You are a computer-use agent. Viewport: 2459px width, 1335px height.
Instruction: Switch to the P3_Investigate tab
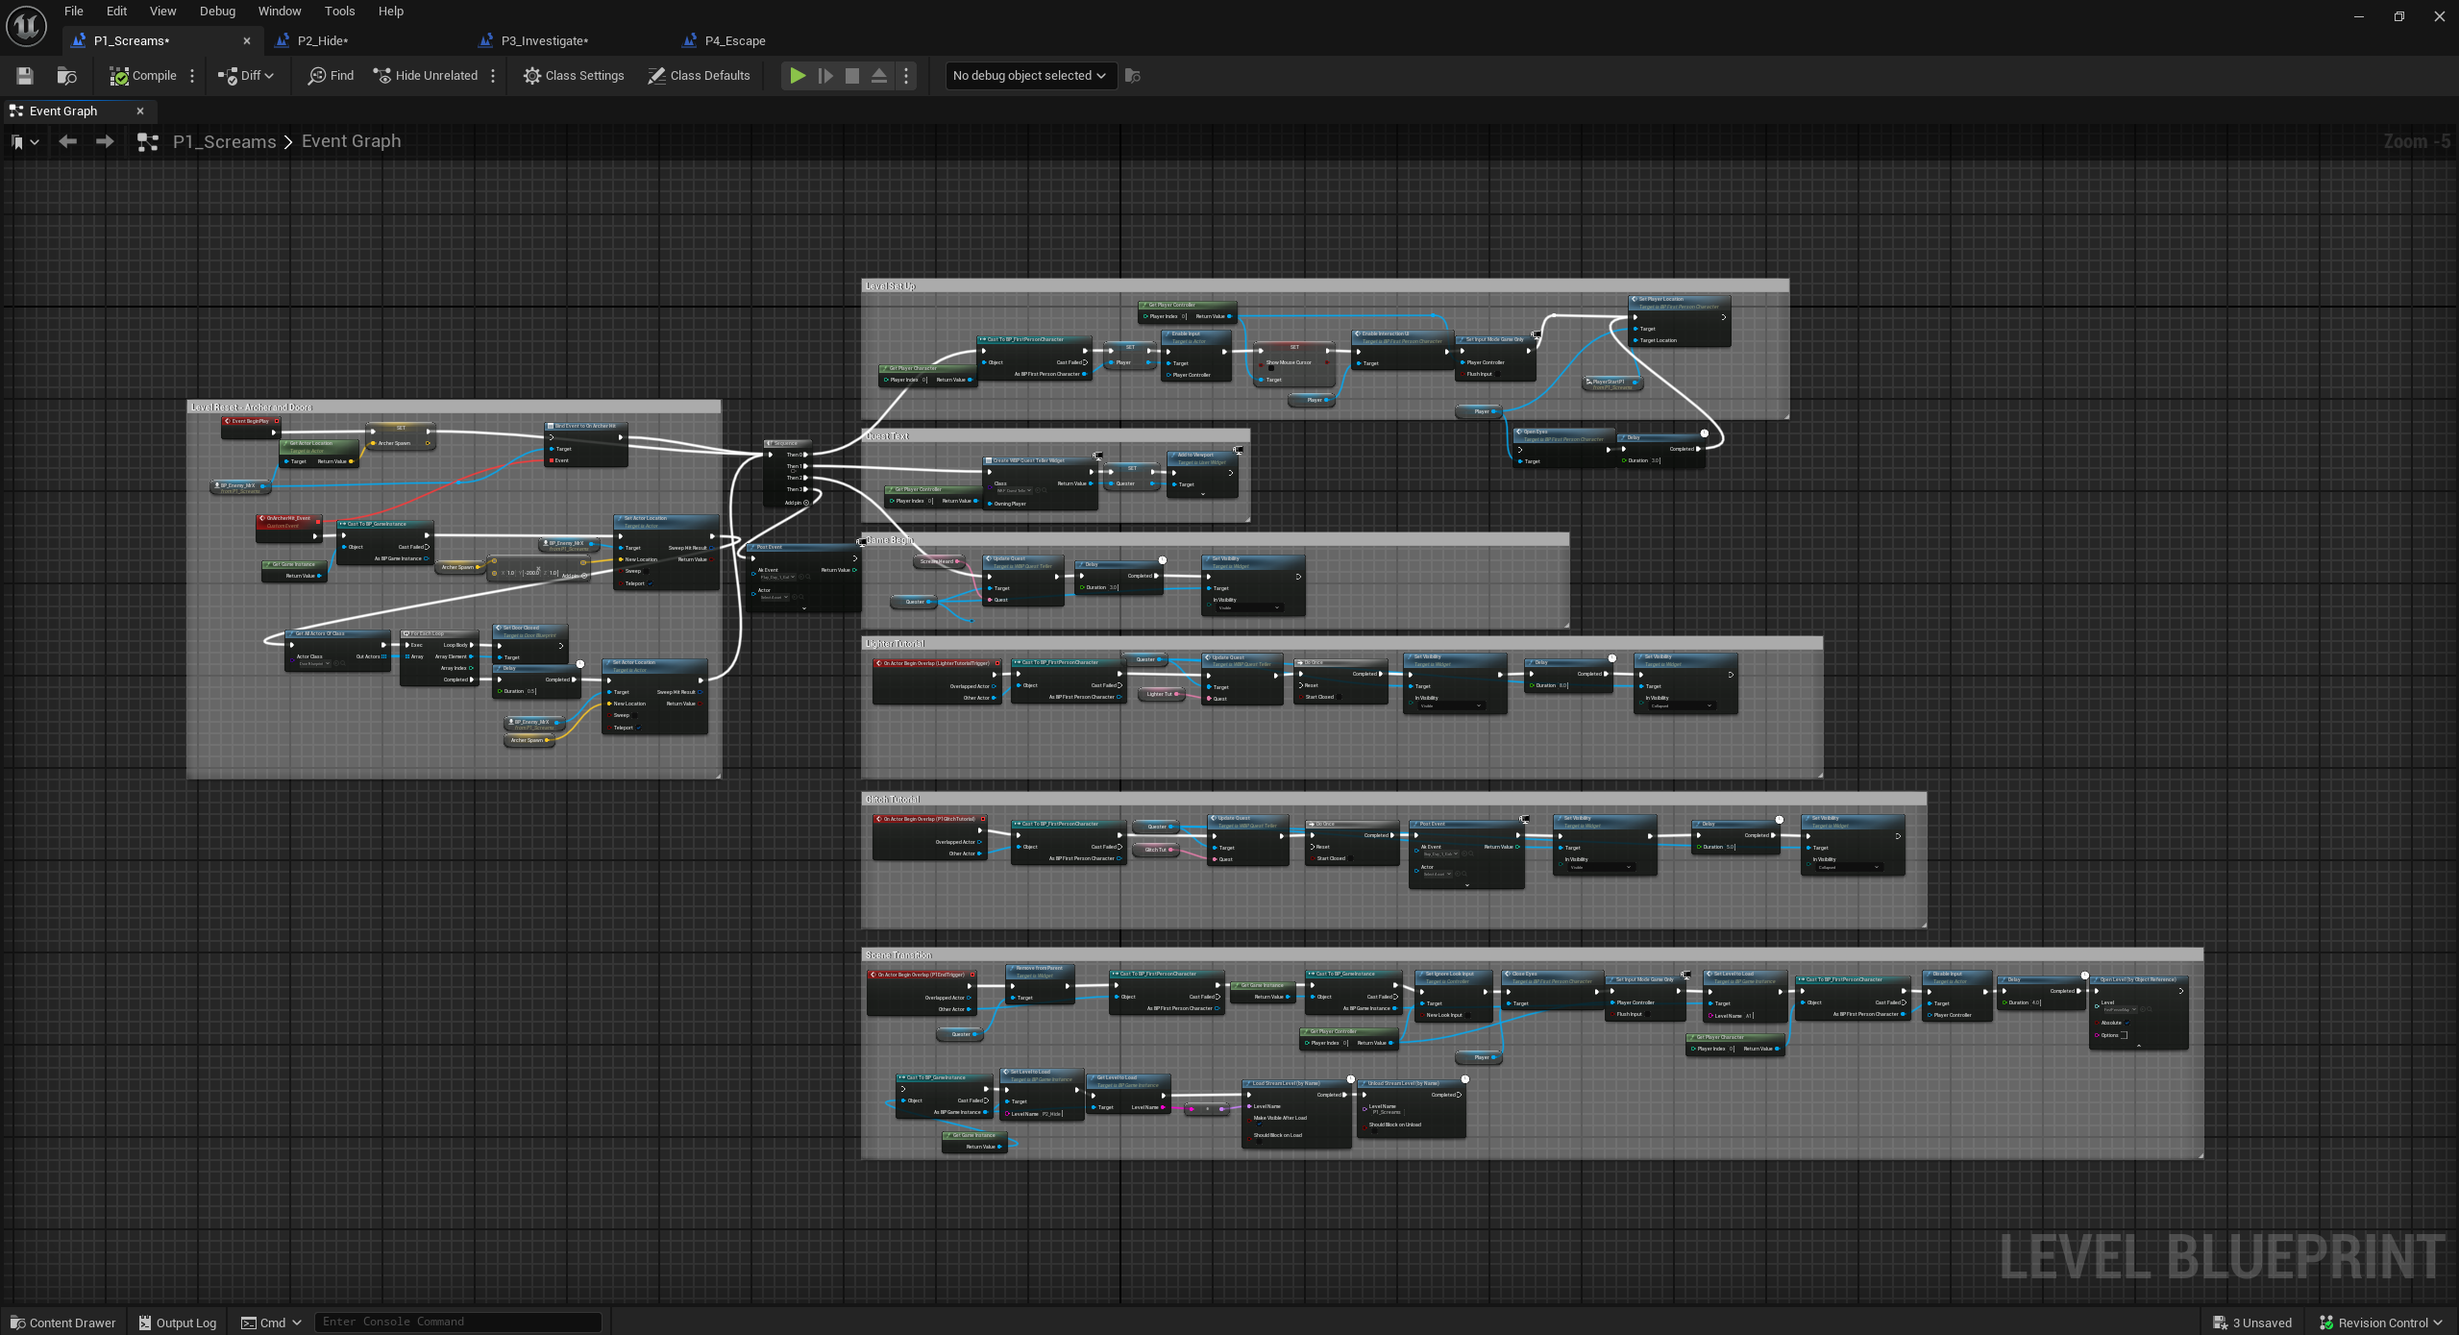coord(544,41)
